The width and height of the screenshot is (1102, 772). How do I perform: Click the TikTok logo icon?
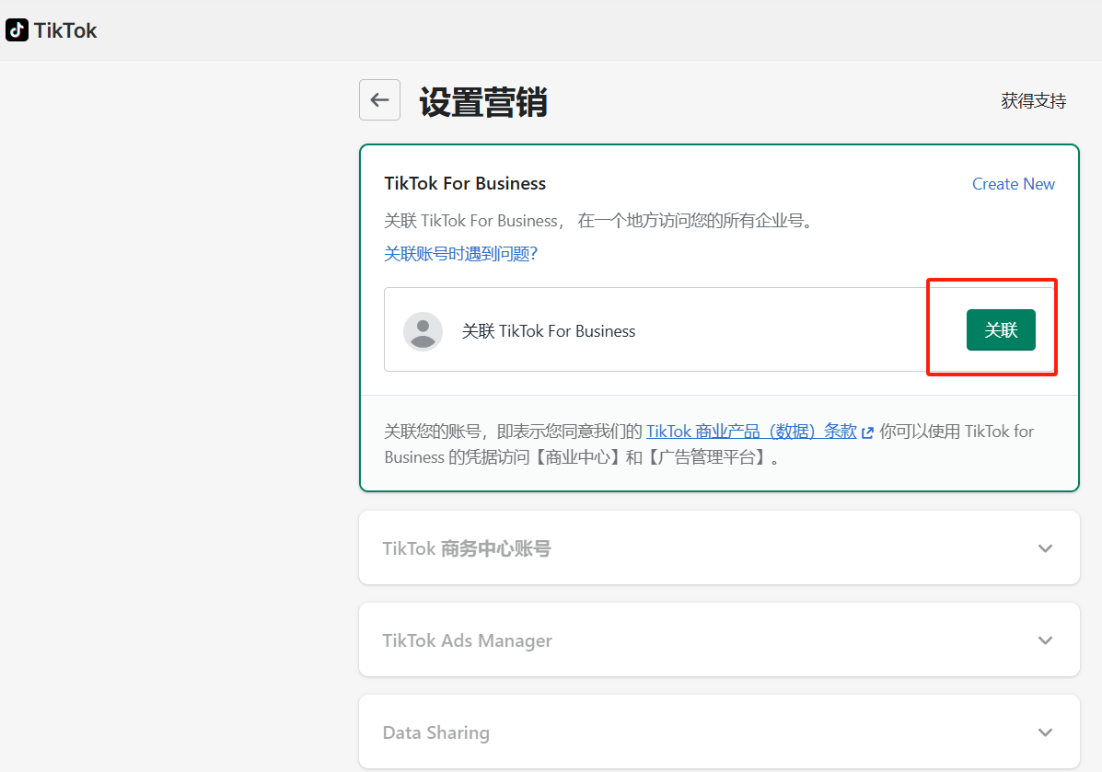tap(17, 30)
